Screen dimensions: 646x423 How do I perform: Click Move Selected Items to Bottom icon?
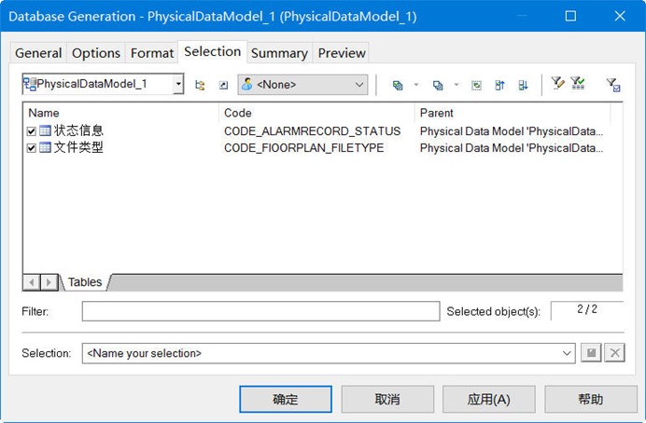[x=523, y=85]
